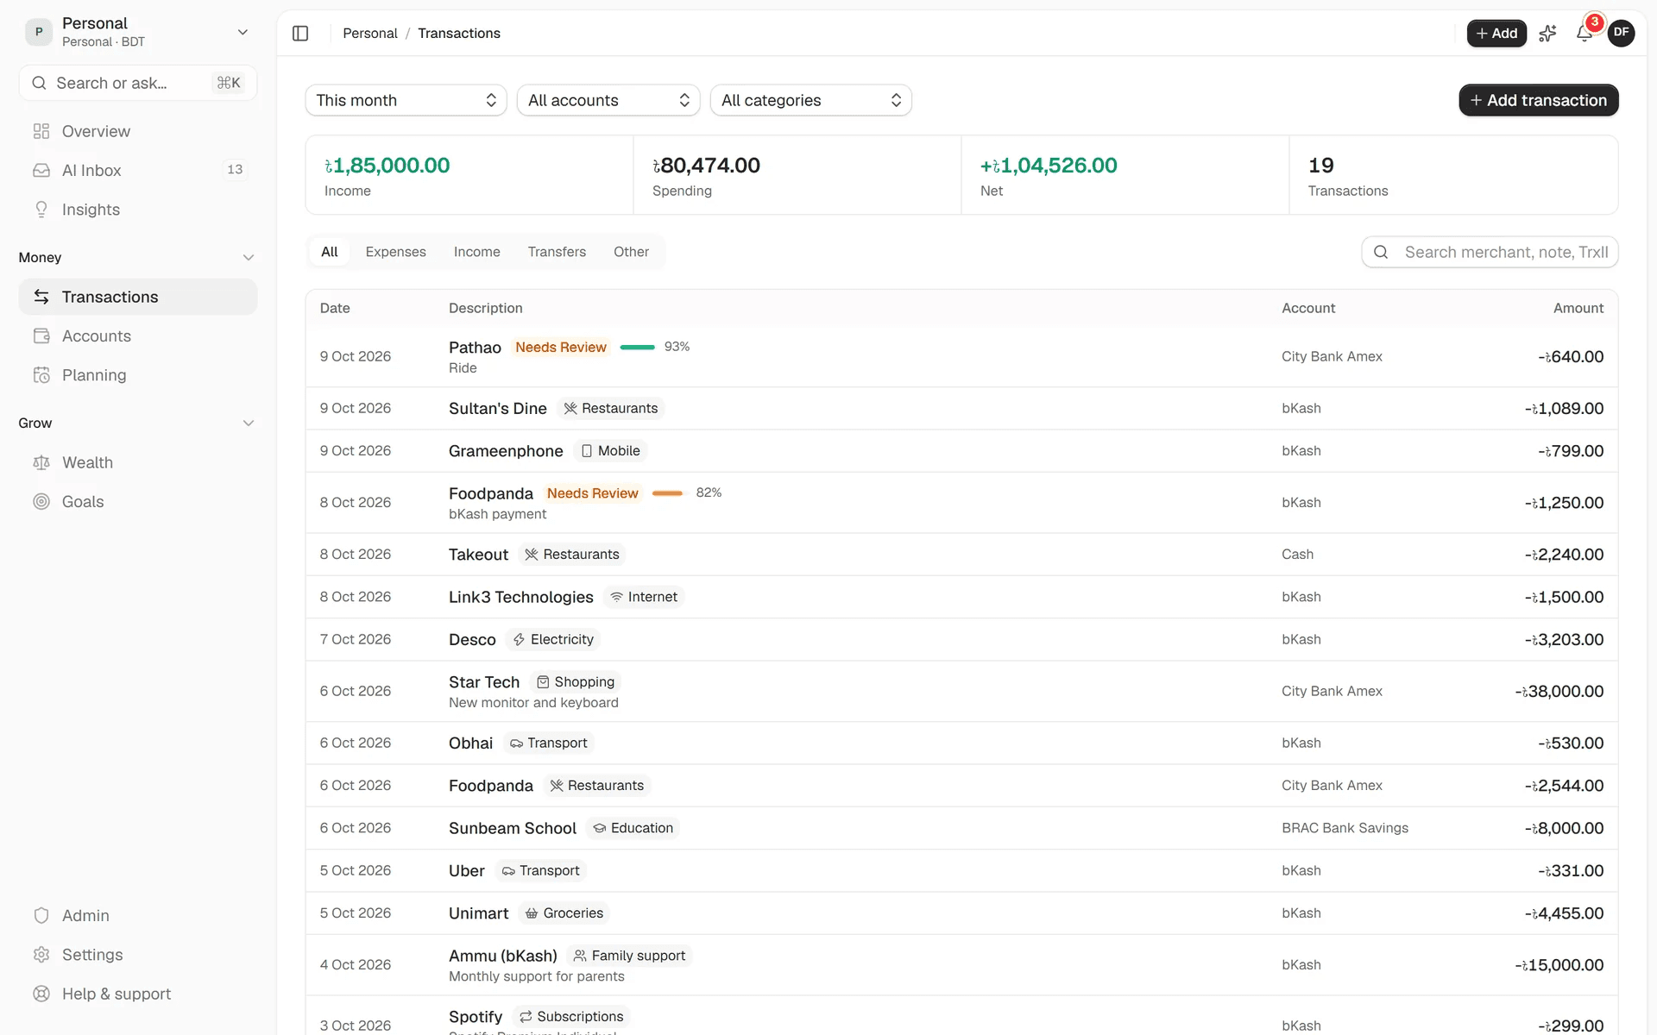Click the Goals target icon
The height and width of the screenshot is (1035, 1657).
pyautogui.click(x=41, y=501)
